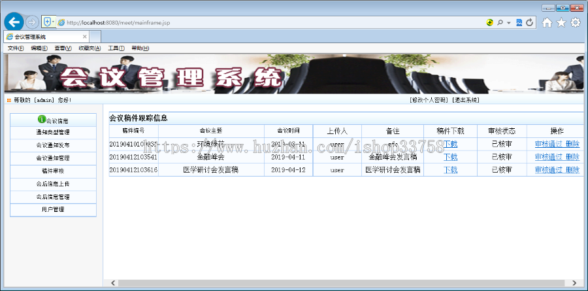This screenshot has width=588, height=291.
Task: Open the address bar search dropdown arrow
Action: point(508,23)
